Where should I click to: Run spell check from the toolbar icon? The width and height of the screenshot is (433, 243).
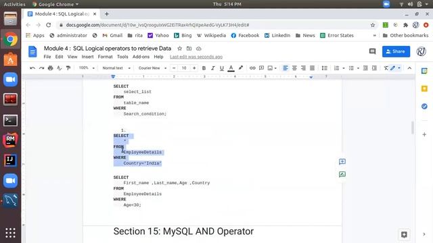[x=59, y=68]
